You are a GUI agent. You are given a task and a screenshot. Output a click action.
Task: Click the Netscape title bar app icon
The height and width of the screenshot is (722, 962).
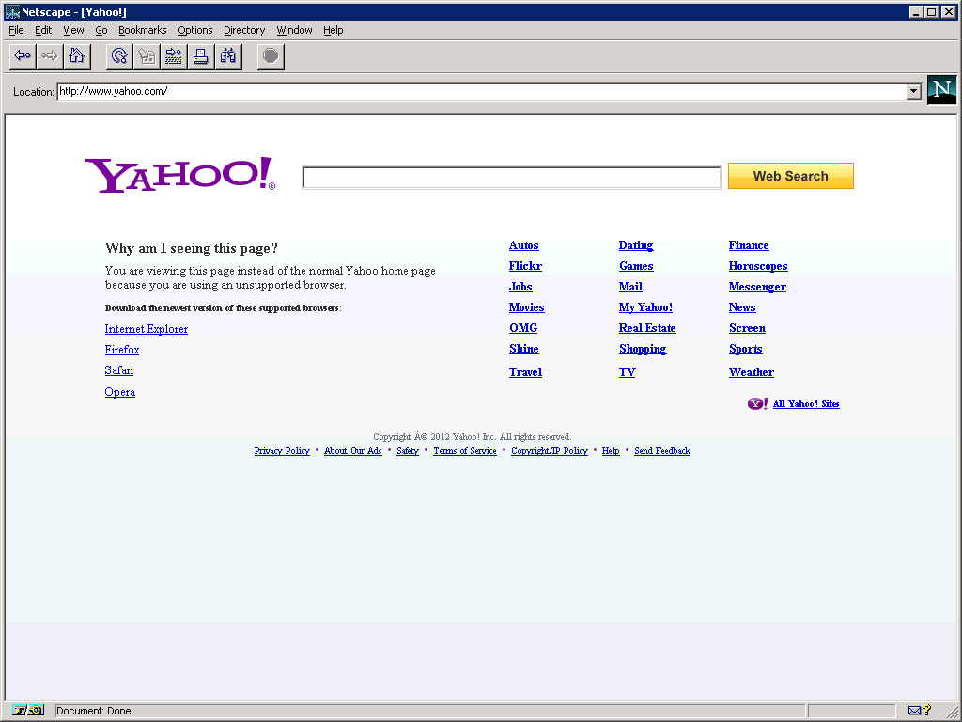pyautogui.click(x=12, y=12)
